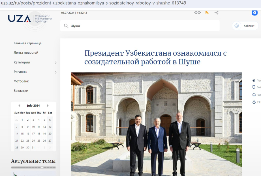Select July 3 in the calendar
This screenshot has height=178, width=261.
click(33, 120)
